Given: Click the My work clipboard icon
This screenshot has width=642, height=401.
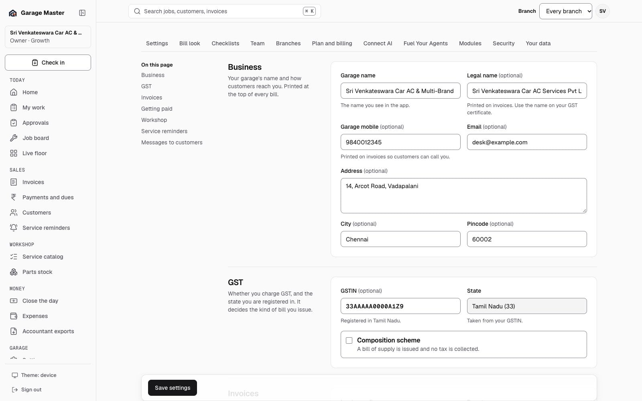Looking at the screenshot, I should 14,107.
